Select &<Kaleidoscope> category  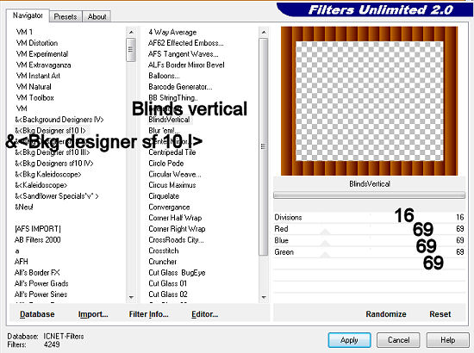tap(41, 185)
